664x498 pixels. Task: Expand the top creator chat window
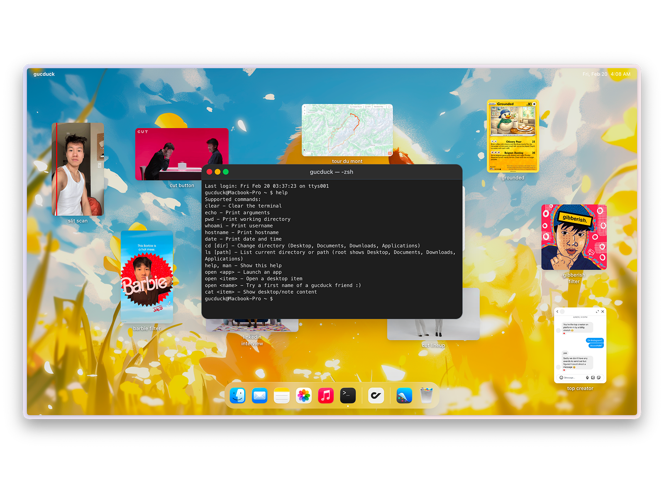(x=598, y=311)
